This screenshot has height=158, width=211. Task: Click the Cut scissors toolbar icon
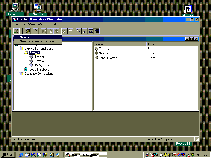pyautogui.click(x=44, y=31)
